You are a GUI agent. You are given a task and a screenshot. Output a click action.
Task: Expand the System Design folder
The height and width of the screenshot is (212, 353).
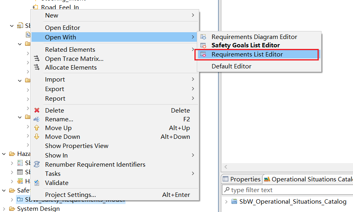4,209
